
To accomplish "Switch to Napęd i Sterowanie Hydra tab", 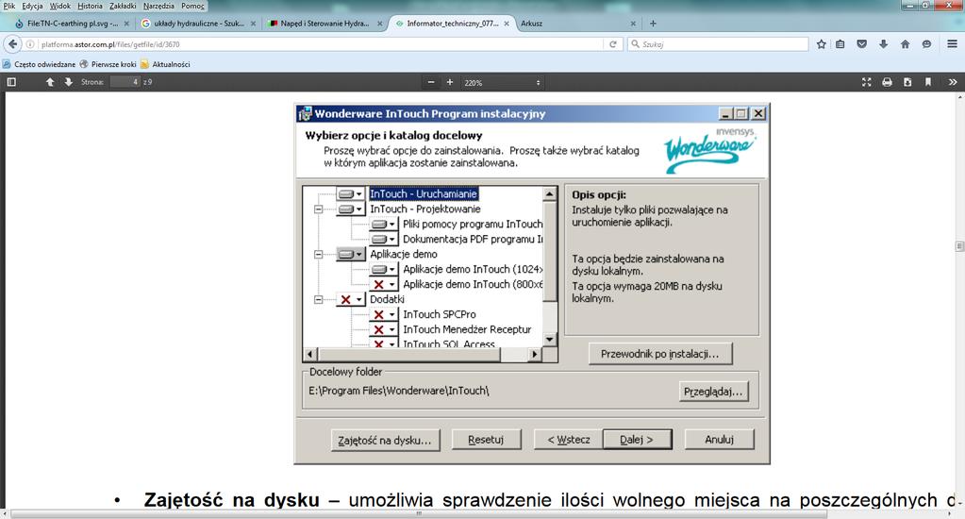I will 324,24.
